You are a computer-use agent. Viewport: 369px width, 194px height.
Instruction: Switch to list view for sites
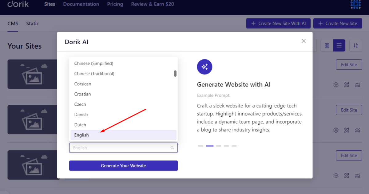tap(339, 46)
